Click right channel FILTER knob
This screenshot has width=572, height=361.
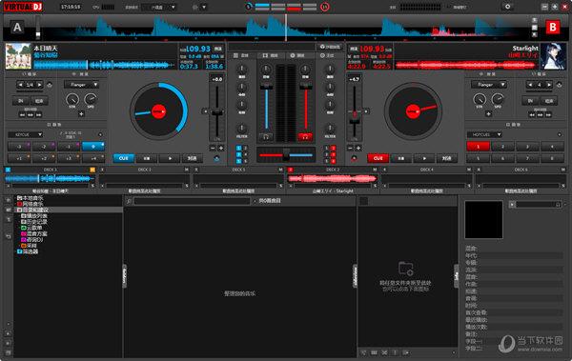click(330, 129)
